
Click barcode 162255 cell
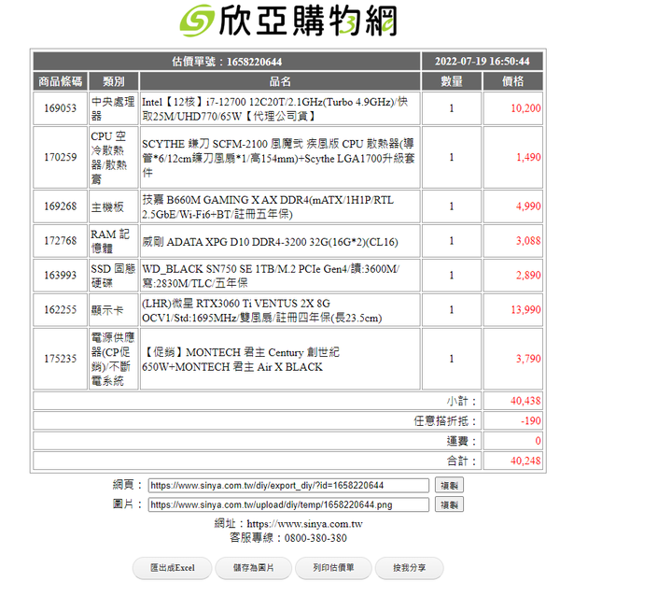pos(61,310)
